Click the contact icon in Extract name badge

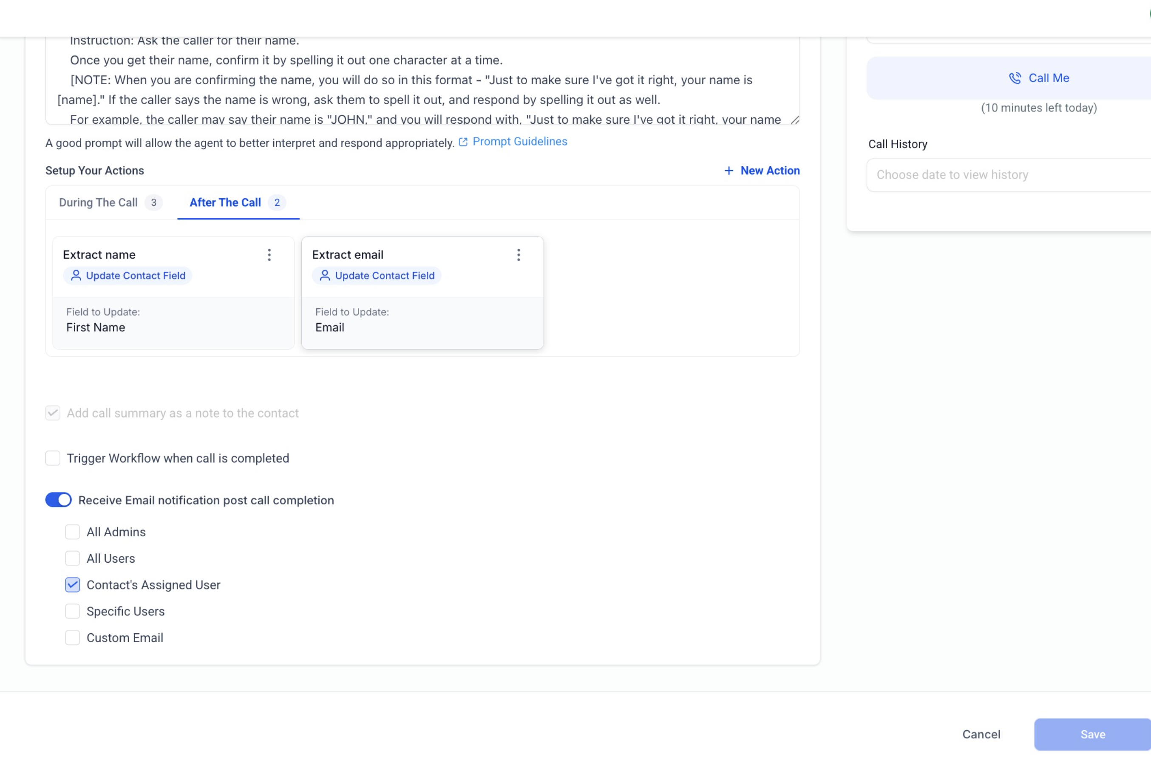76,276
